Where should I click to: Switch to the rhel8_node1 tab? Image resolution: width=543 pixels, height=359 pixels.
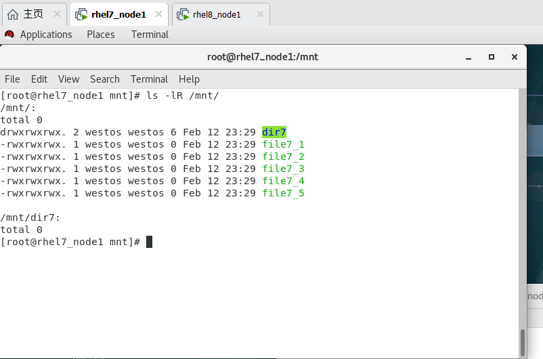click(221, 14)
